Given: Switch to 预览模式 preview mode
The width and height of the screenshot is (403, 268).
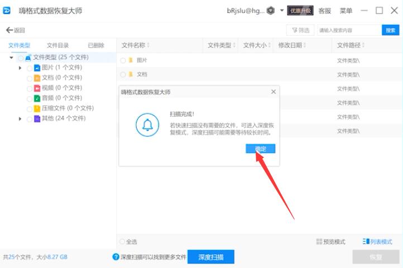Looking at the screenshot, I should pyautogui.click(x=331, y=242).
